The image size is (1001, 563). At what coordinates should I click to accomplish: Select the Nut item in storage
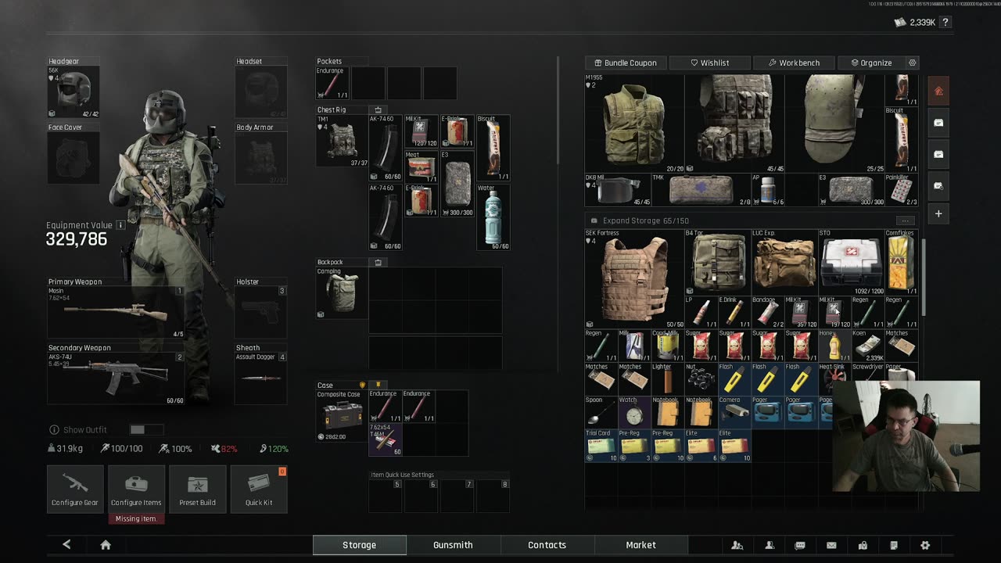(x=701, y=378)
